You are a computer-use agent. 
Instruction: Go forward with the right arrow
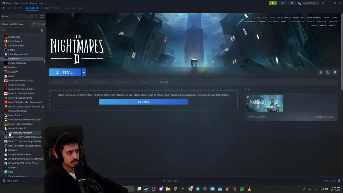[x=9, y=8]
